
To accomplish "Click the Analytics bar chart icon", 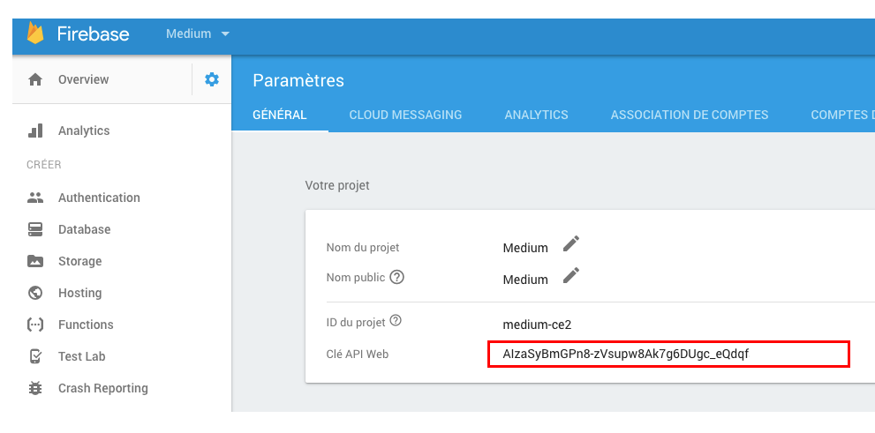I will pyautogui.click(x=35, y=131).
